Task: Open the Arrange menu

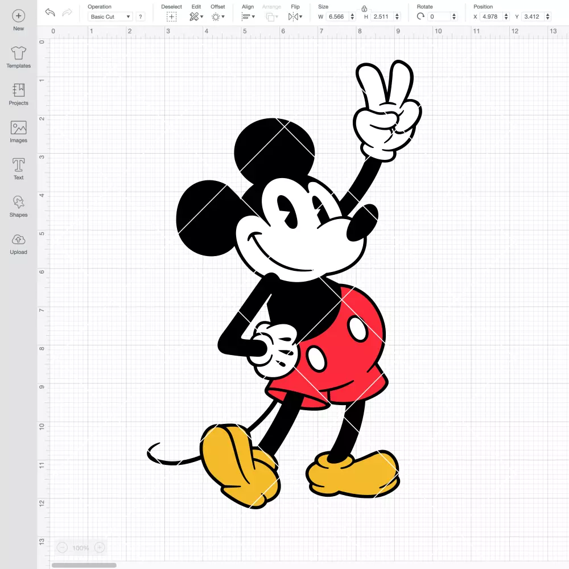Action: [272, 17]
